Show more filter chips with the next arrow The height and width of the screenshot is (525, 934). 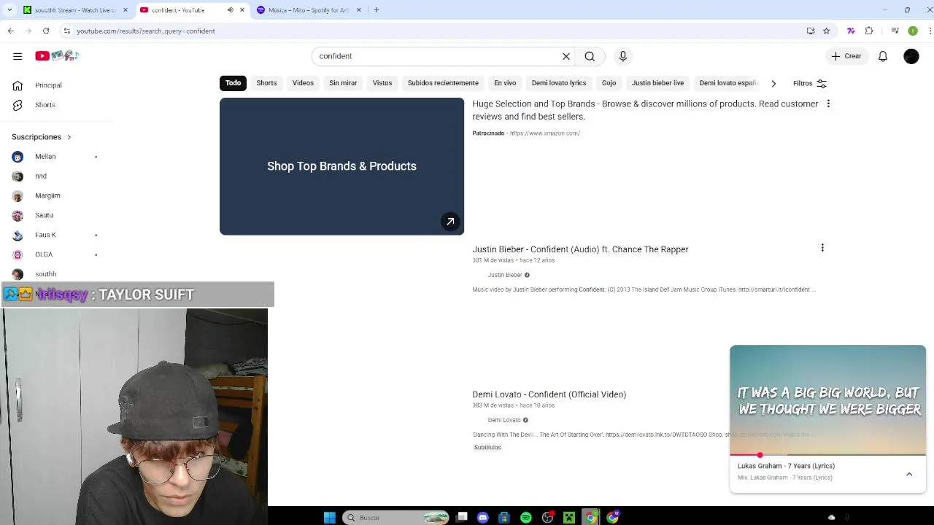(773, 83)
